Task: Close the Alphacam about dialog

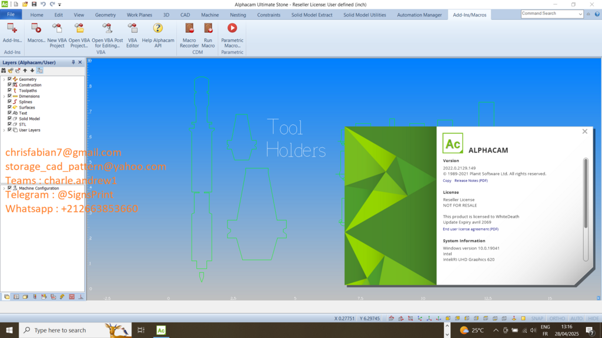Action: coord(585,131)
